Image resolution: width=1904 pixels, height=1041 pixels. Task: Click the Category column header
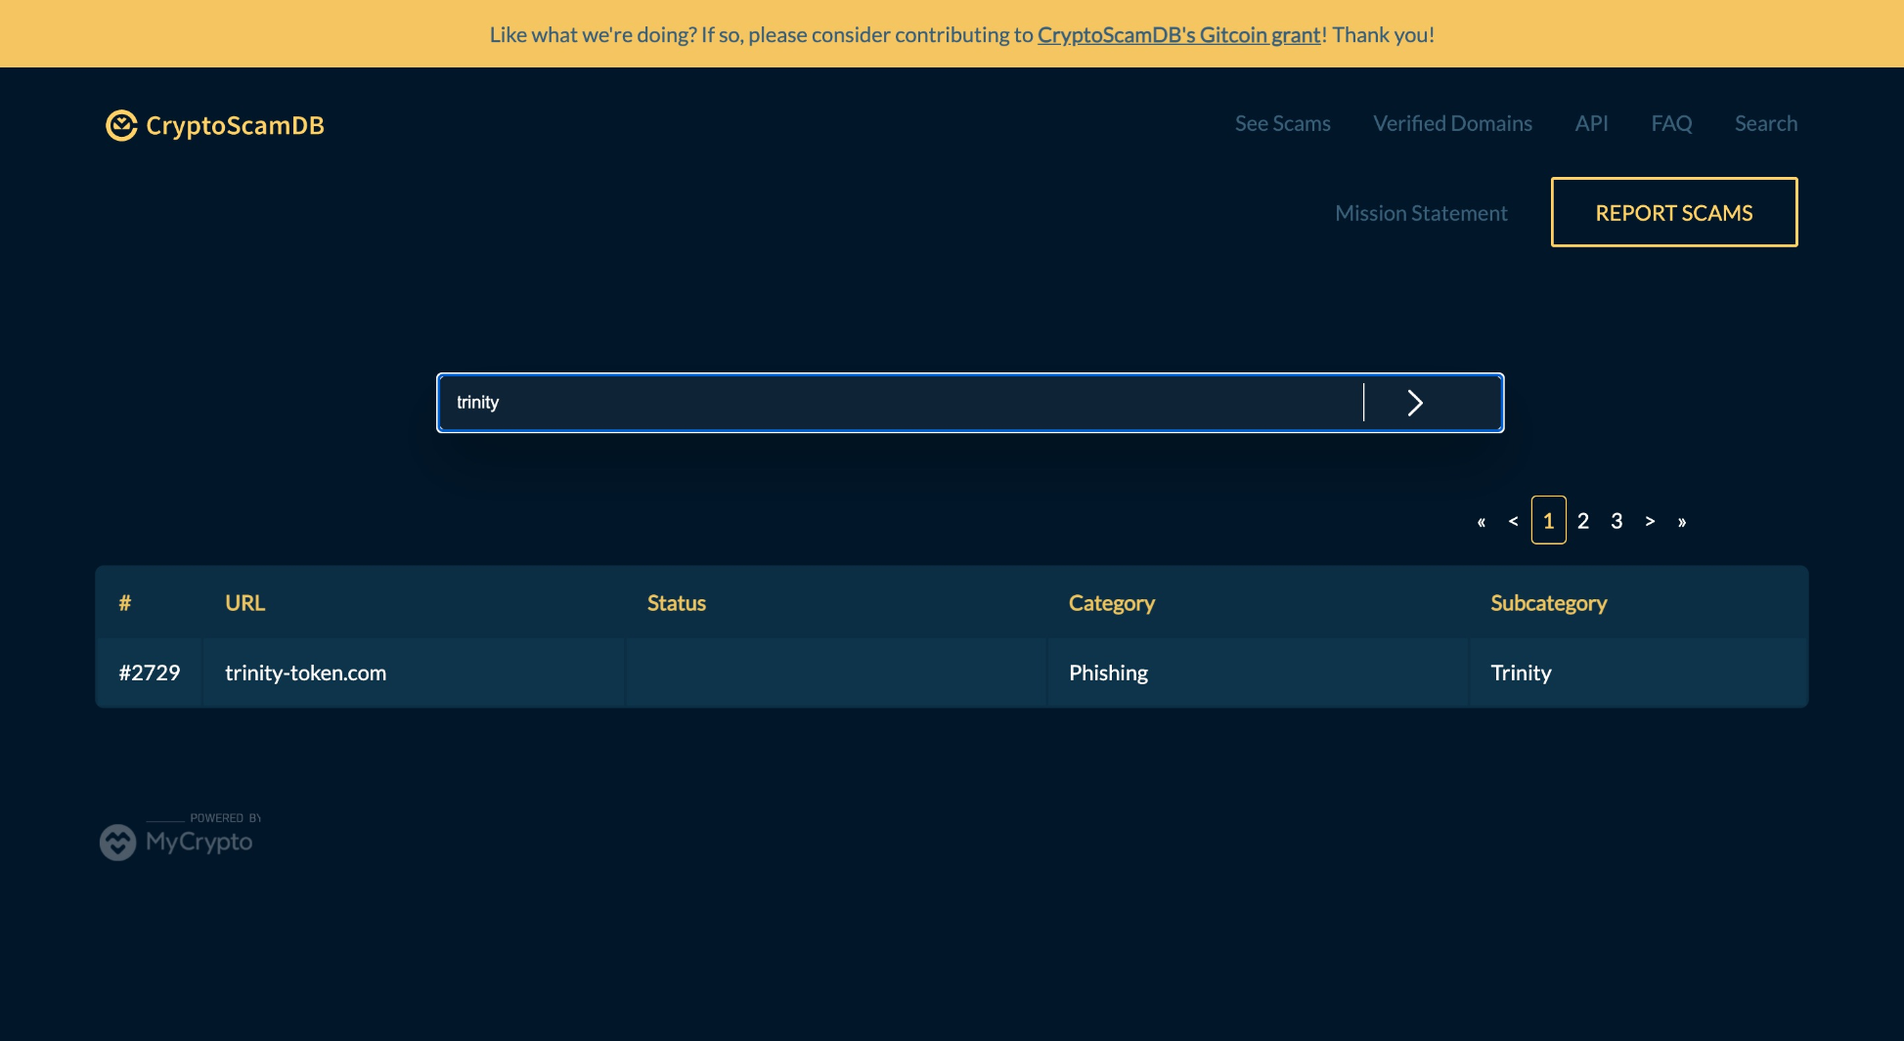1111,603
